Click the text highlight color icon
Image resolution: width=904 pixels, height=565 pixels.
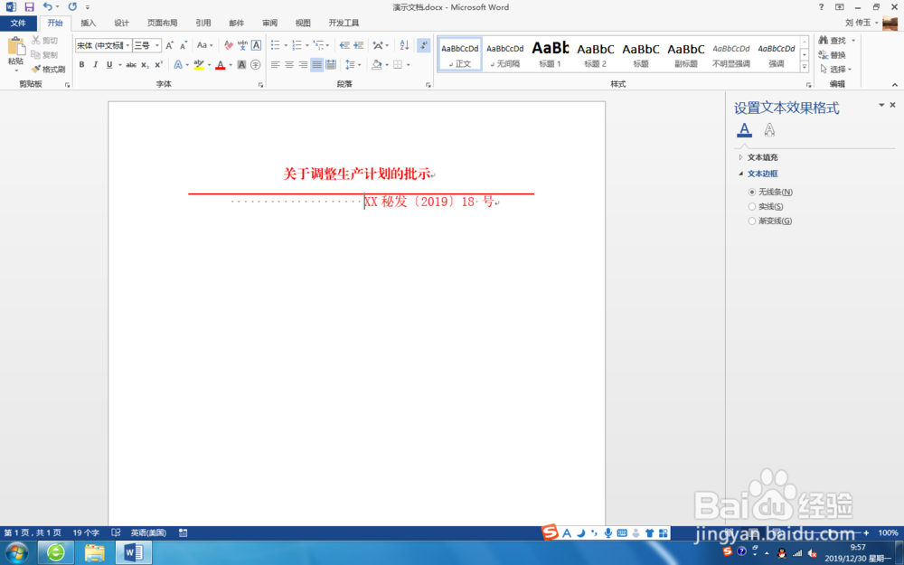[x=198, y=64]
